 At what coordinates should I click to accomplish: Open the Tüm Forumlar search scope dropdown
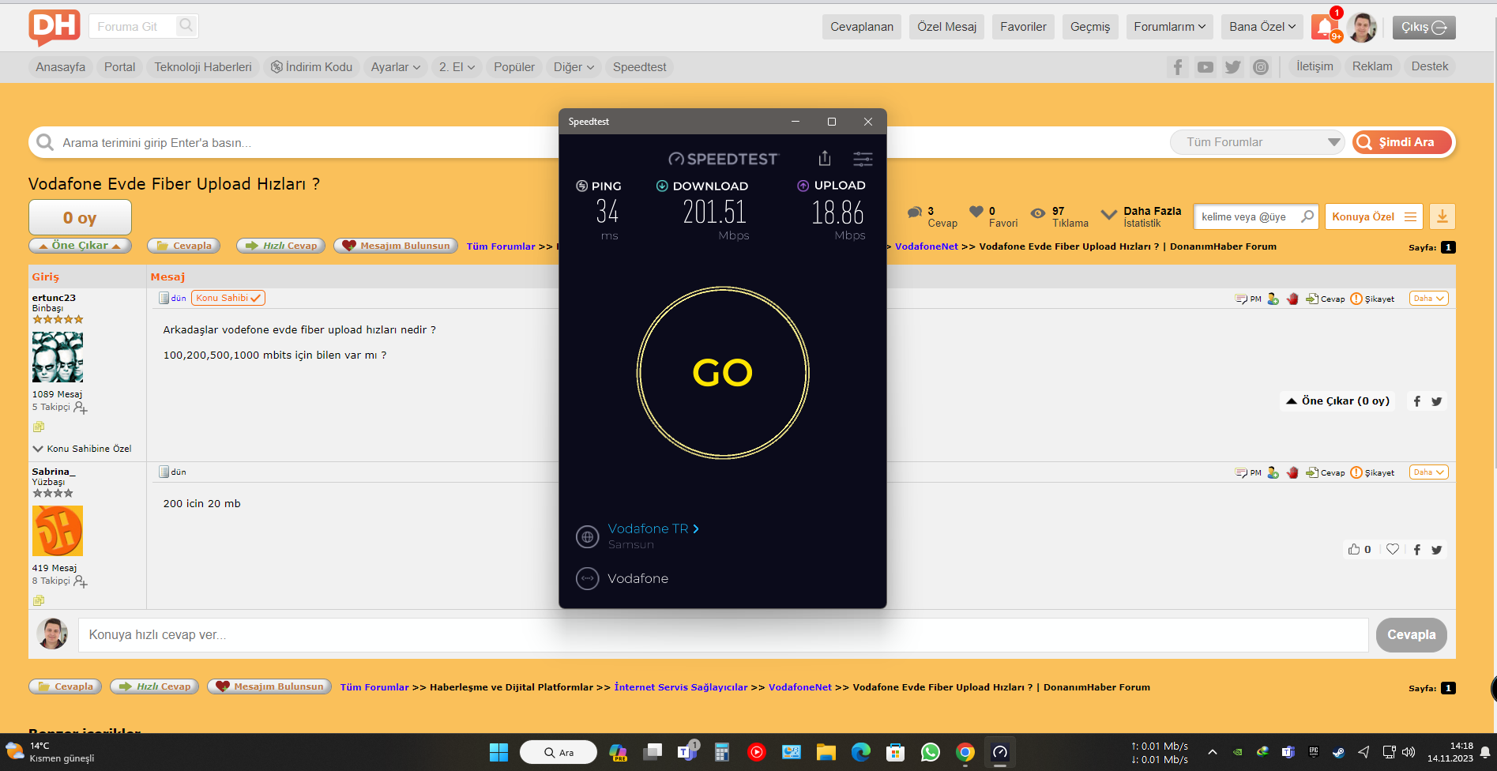point(1257,142)
